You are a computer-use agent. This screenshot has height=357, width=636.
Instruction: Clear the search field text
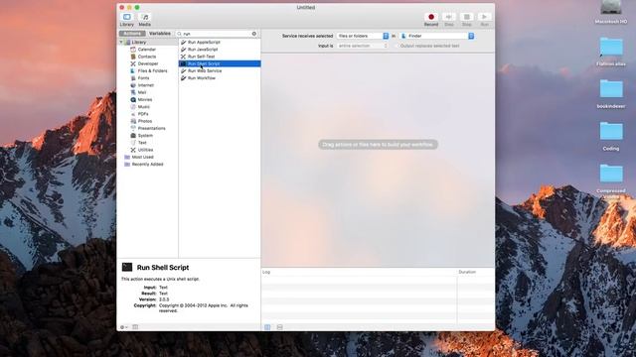click(254, 34)
